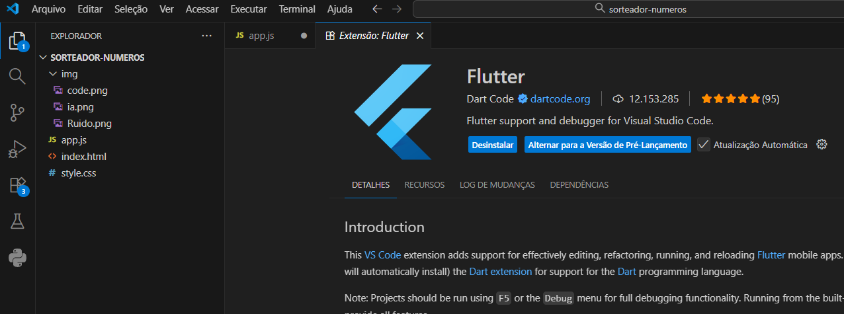Click the Dart Code publisher name
This screenshot has height=314, width=844.
(x=490, y=99)
